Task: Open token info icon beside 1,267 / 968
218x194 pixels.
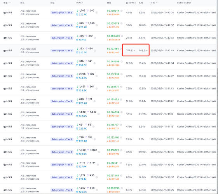Action: [x=97, y=190]
